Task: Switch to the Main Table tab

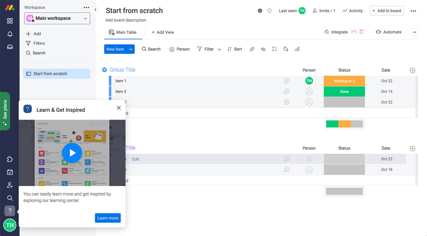Action: click(123, 32)
